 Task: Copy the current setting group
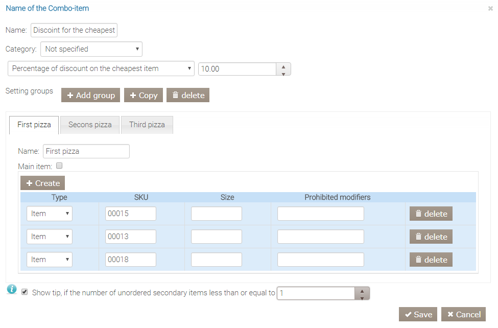tap(144, 96)
